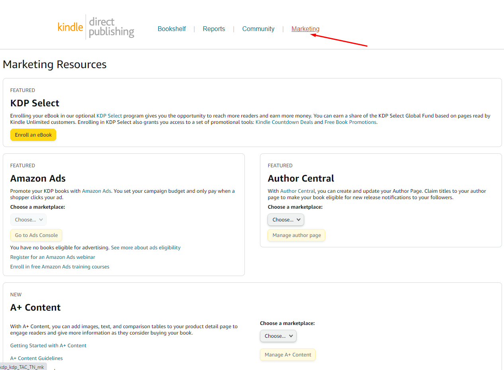The width and height of the screenshot is (504, 370).
Task: Open Enroll in free Amazon Ads training courses
Action: click(60, 267)
